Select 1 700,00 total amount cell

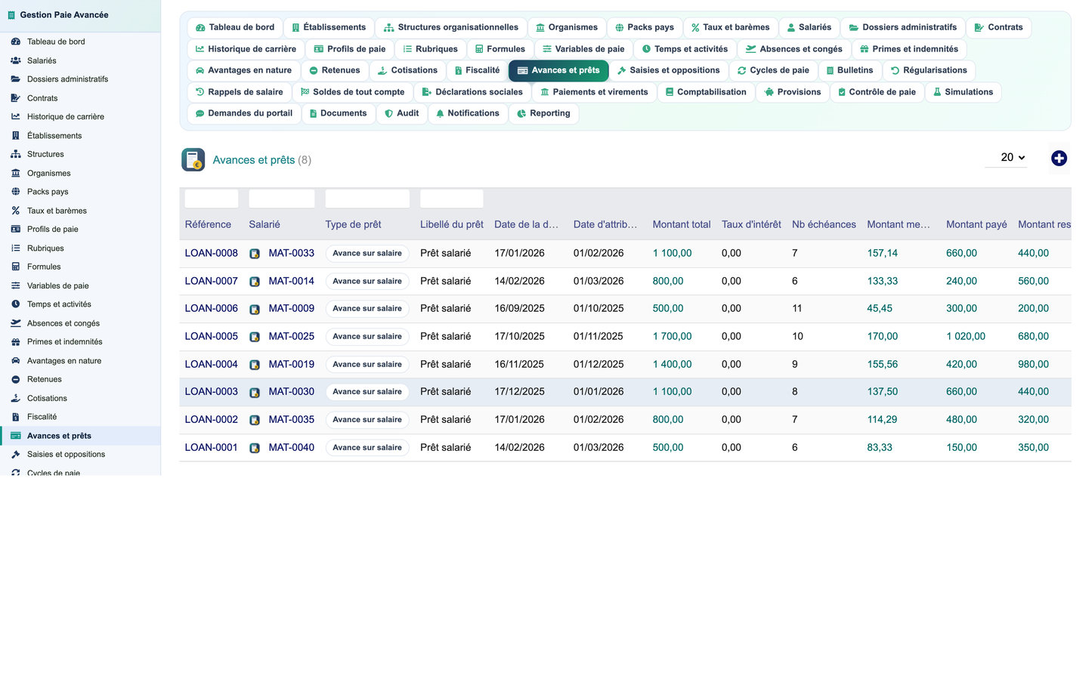(672, 337)
